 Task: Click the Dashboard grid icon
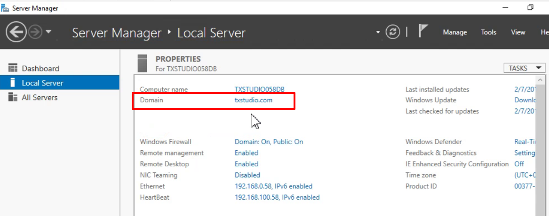(13, 68)
